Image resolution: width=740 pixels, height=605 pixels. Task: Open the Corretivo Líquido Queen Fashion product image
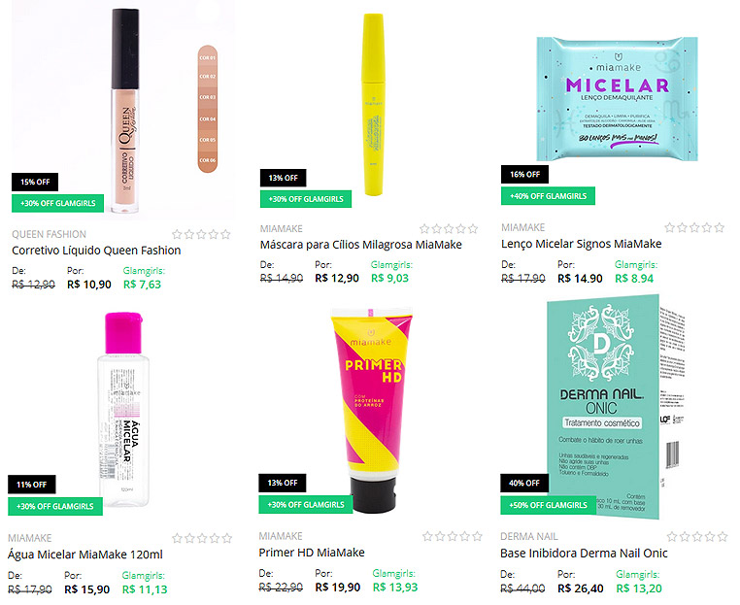123,111
